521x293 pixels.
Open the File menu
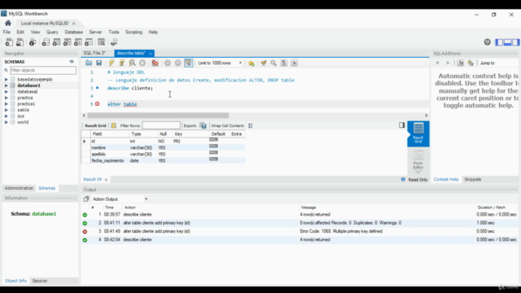pyautogui.click(x=7, y=33)
